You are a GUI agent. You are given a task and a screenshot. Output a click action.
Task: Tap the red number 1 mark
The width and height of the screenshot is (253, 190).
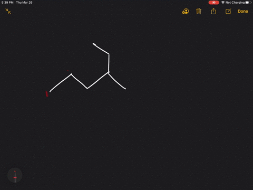click(x=47, y=94)
